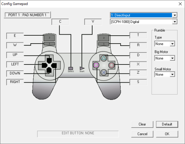Viewport: 185px width, 144px height.
Task: Expand the [SCPH-1080] Digital pad type dropdown
Action: [144, 22]
